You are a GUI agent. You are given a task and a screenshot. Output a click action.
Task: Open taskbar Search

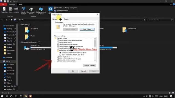[x=7, y=96]
